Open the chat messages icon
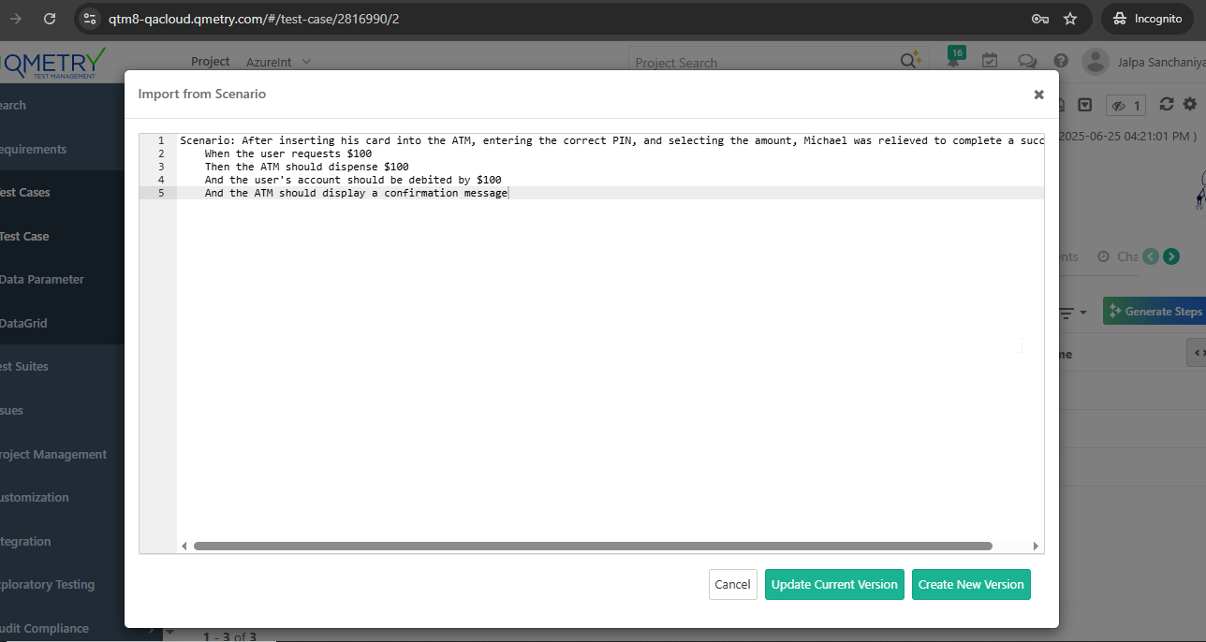1206x642 pixels. (1027, 61)
